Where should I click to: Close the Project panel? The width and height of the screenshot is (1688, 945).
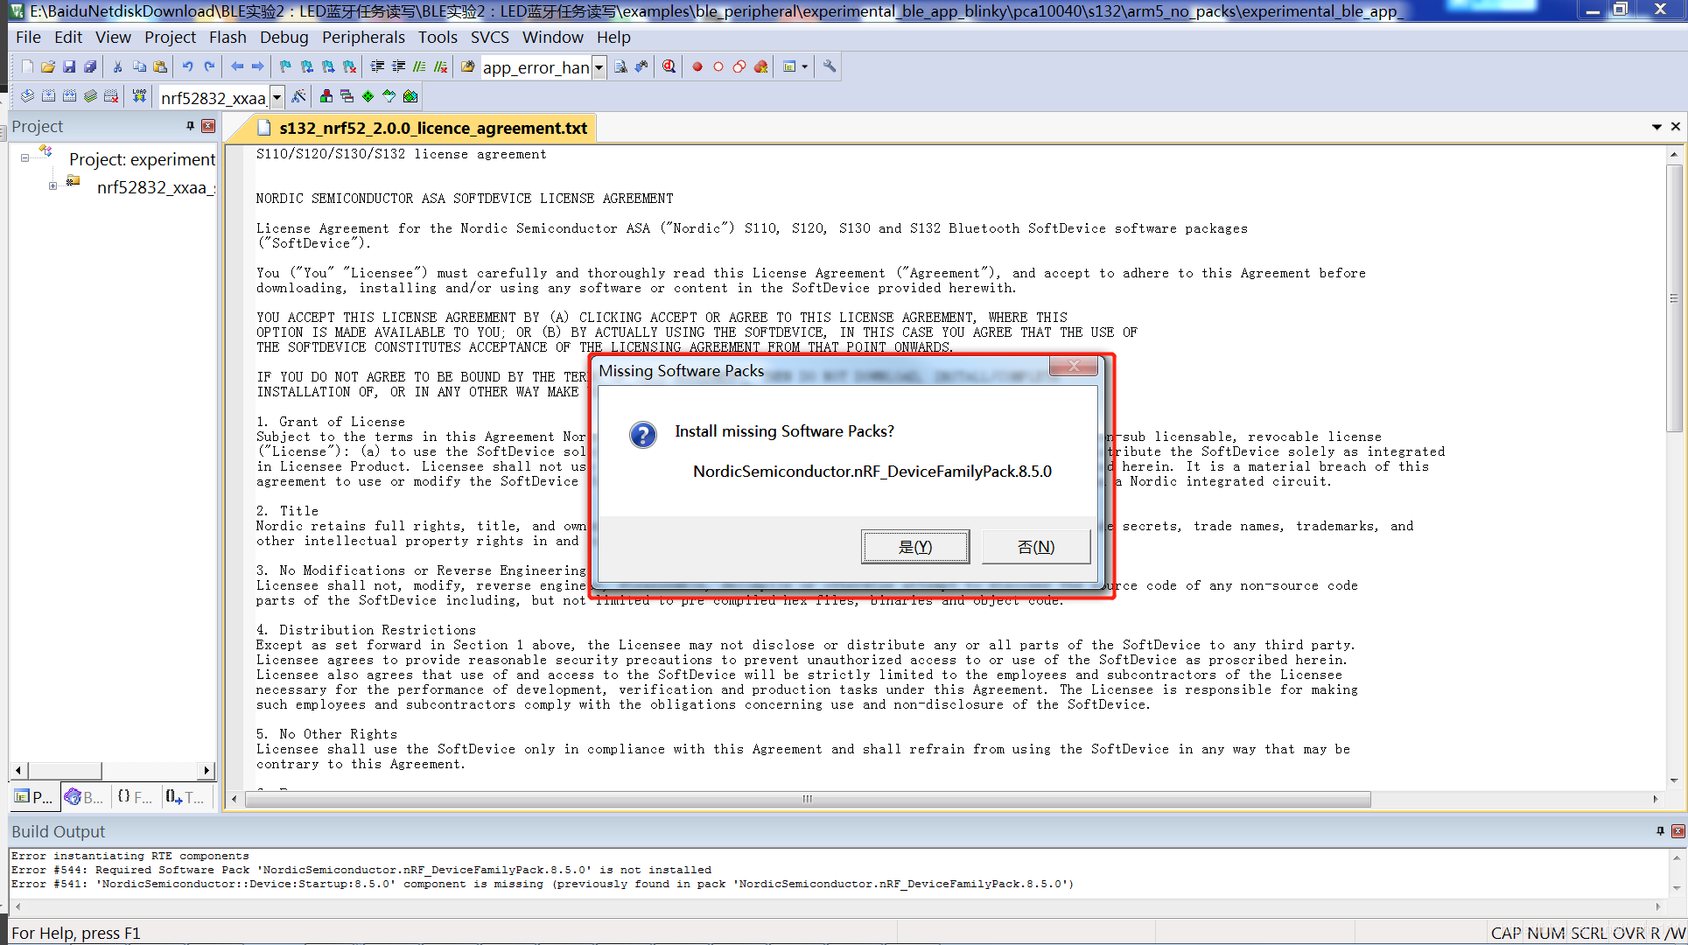click(x=208, y=126)
